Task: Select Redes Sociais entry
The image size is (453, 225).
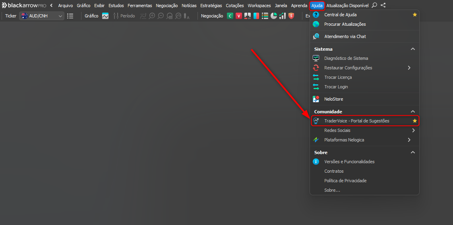Action: pos(337,130)
